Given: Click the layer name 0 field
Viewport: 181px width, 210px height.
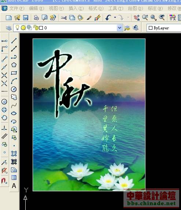Looking at the screenshot, I should click(45, 28).
